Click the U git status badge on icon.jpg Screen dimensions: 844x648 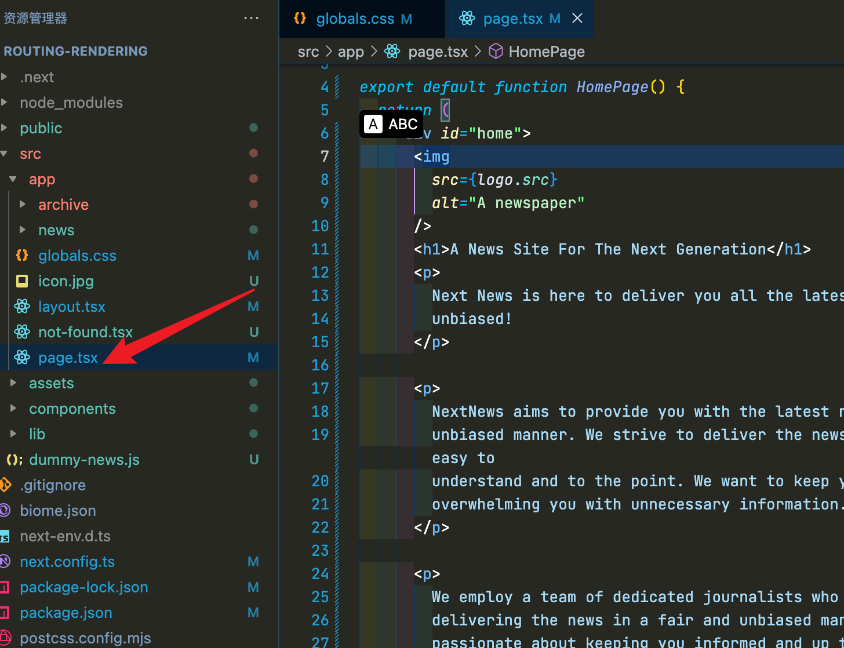254,281
